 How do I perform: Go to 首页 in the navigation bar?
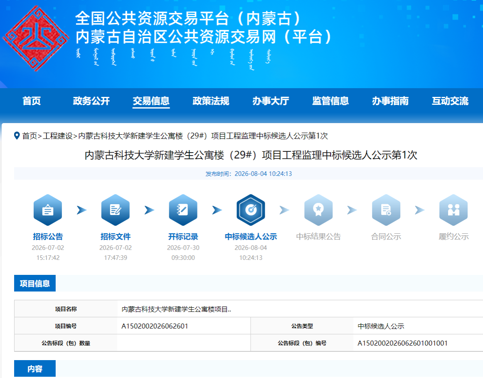(x=32, y=101)
